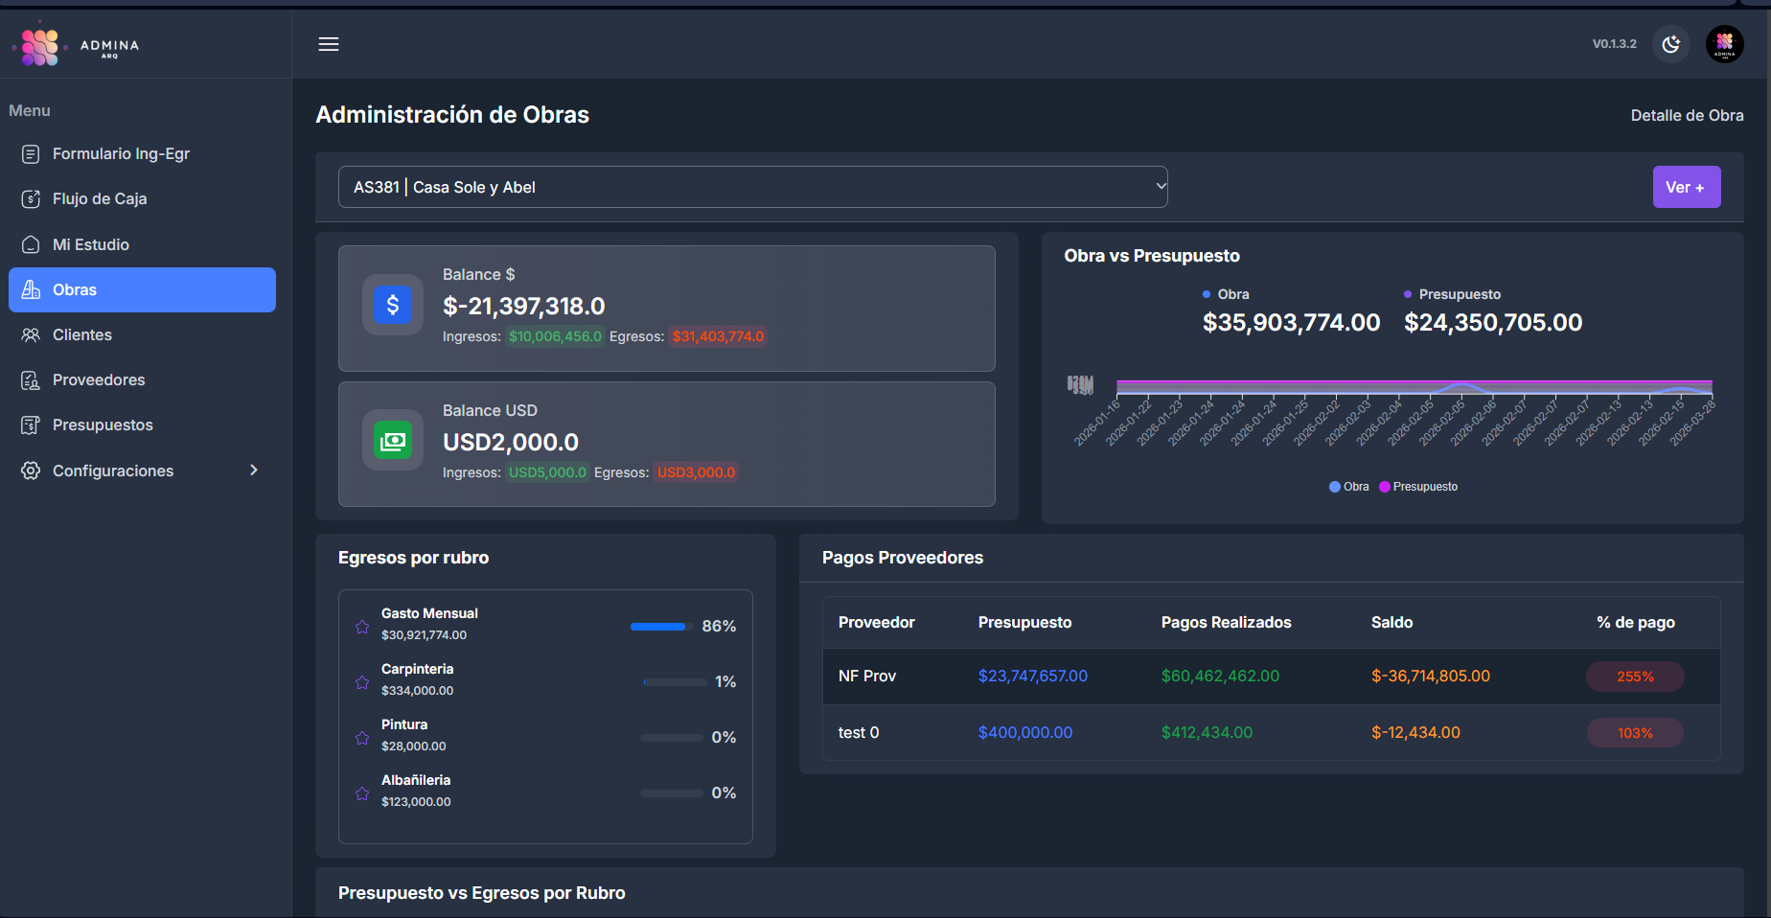Click the green Balance USD cash icon

tap(392, 441)
